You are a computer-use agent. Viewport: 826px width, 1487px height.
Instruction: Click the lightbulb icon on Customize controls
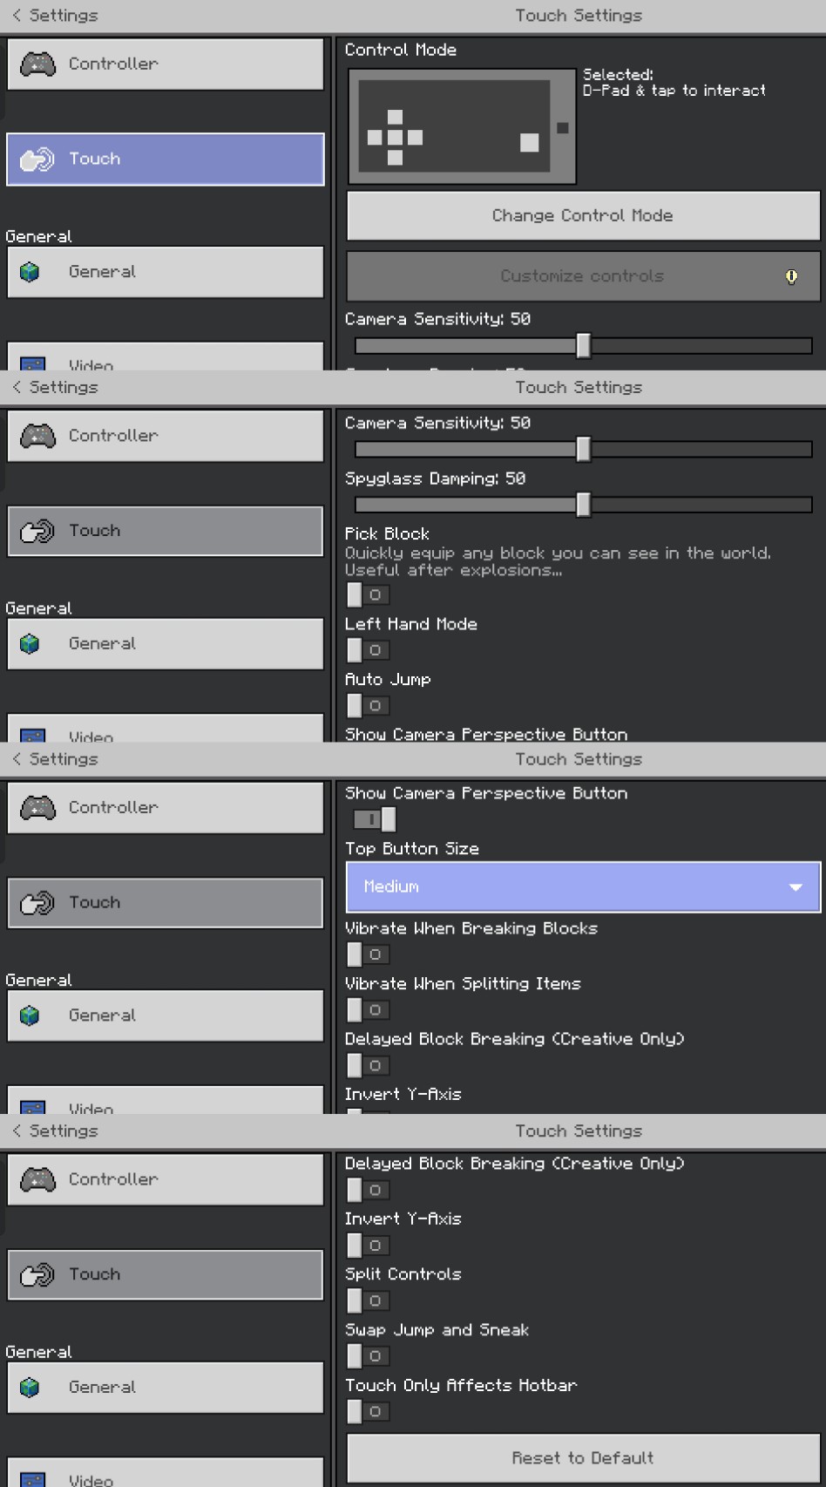(791, 277)
